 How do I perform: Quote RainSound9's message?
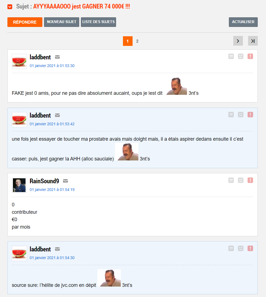click(231, 180)
